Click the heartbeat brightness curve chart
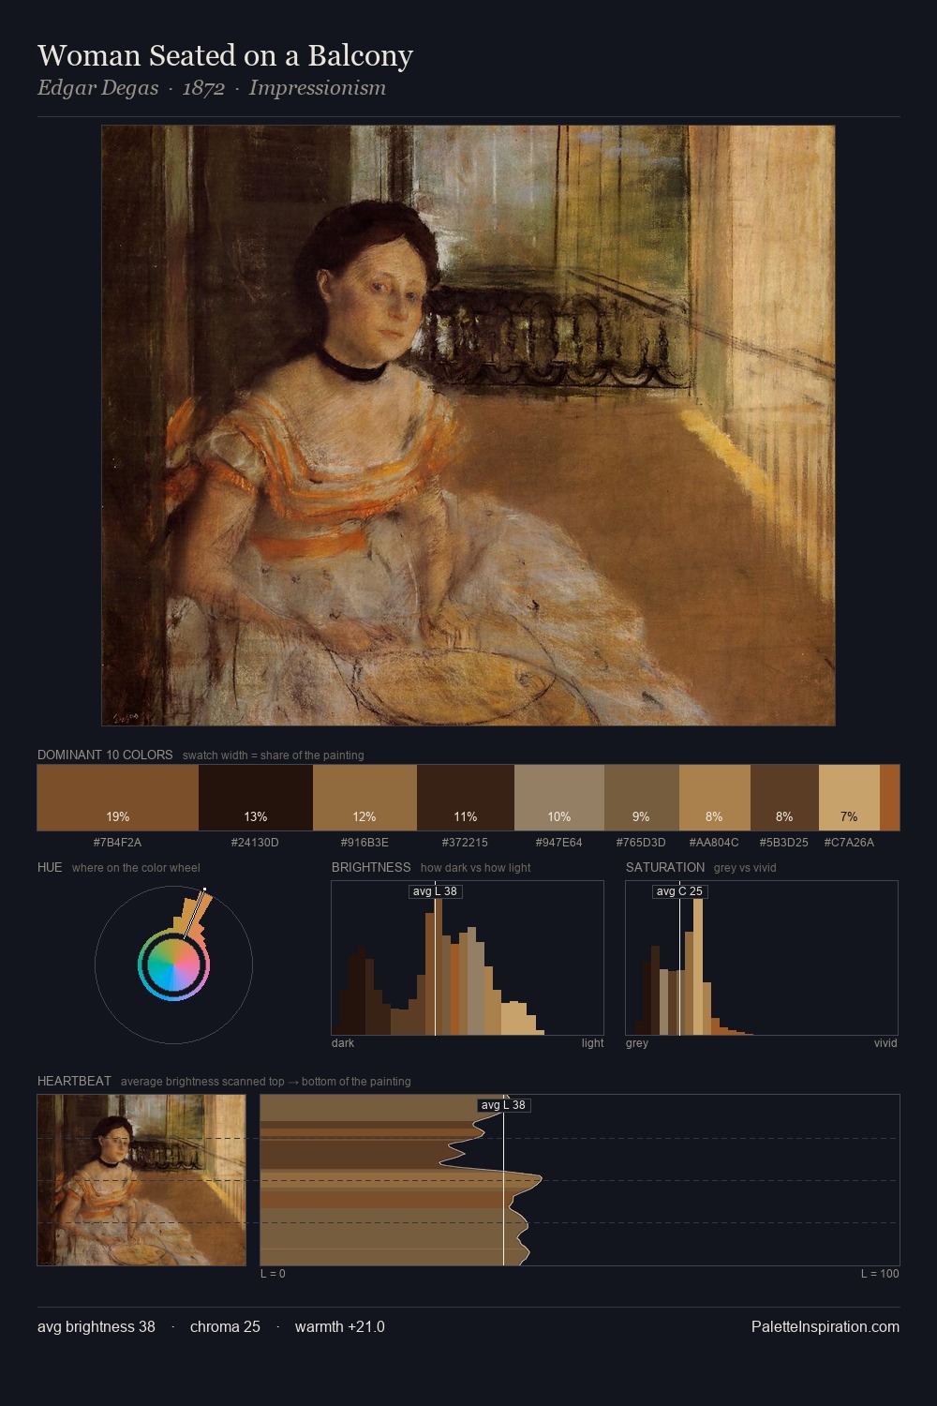Viewport: 937px width, 1406px height. (580, 1180)
